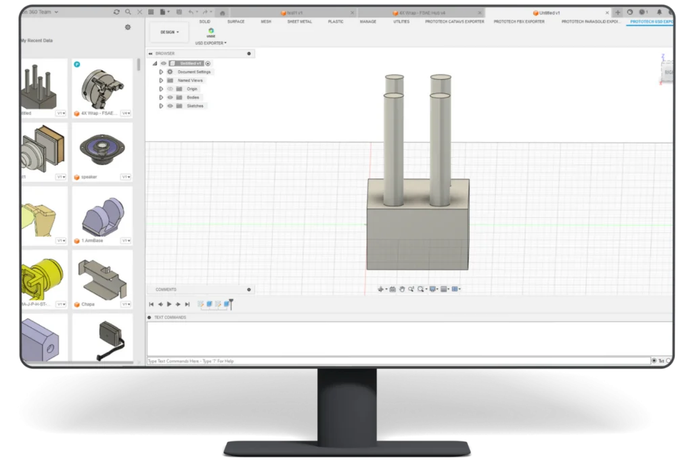Select the Orbit tool in navigation bar
The height and width of the screenshot is (462, 693).
381,289
